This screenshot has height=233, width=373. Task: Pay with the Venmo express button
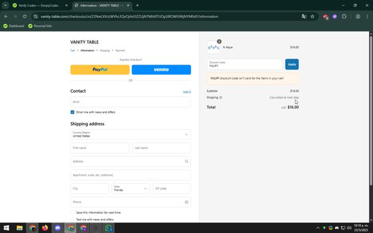coord(161,70)
